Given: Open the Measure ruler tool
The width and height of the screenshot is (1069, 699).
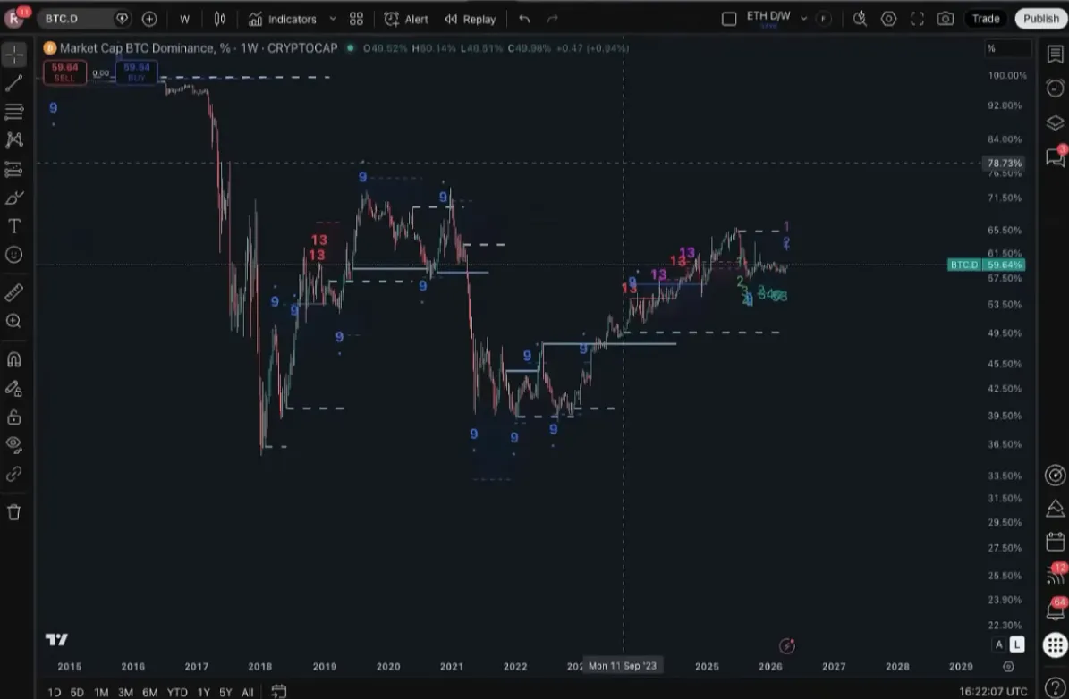Looking at the screenshot, I should point(14,292).
